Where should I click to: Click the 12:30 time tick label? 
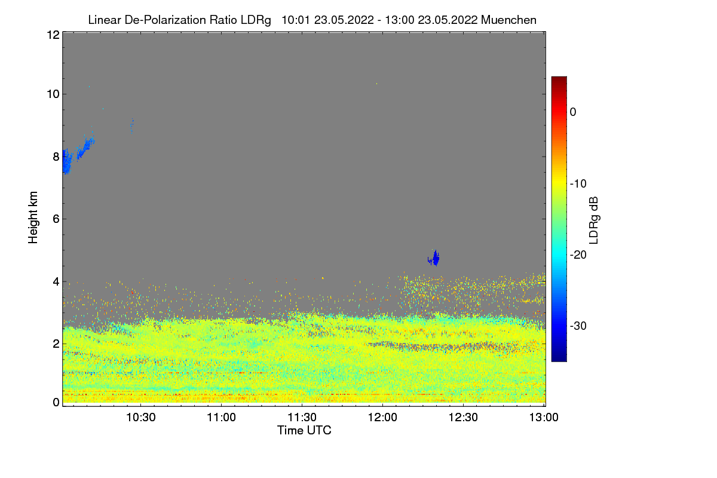(463, 417)
